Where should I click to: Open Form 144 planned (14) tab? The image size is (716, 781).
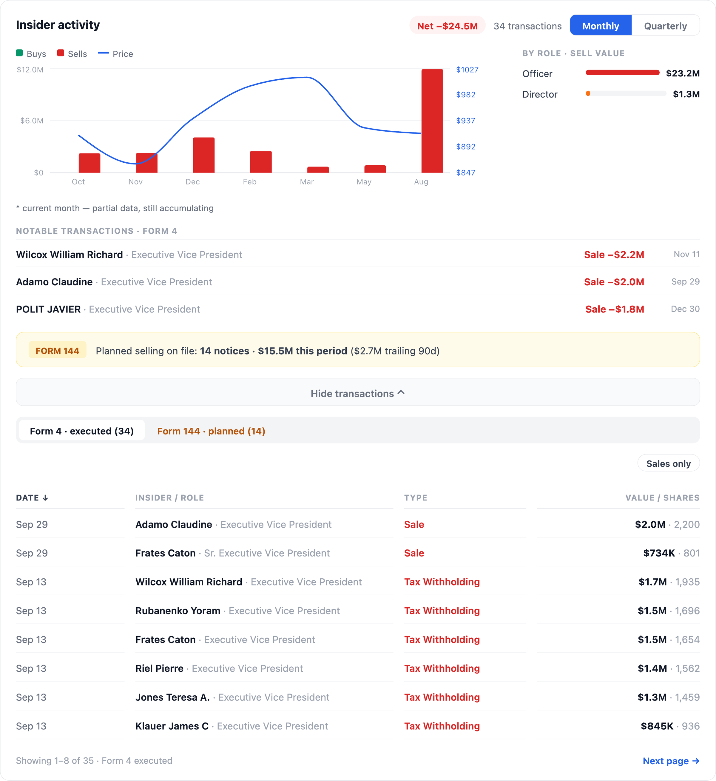pyautogui.click(x=211, y=431)
